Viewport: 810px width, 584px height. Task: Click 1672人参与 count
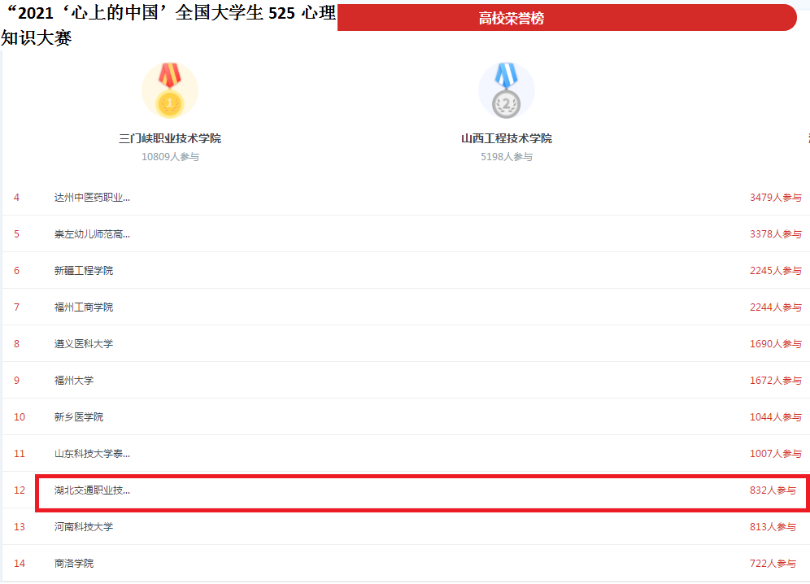(x=775, y=381)
